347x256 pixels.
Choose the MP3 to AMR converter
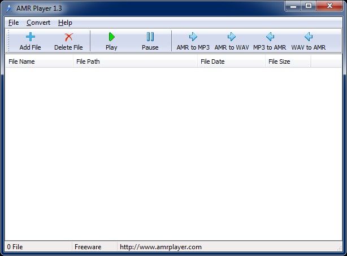(x=270, y=37)
